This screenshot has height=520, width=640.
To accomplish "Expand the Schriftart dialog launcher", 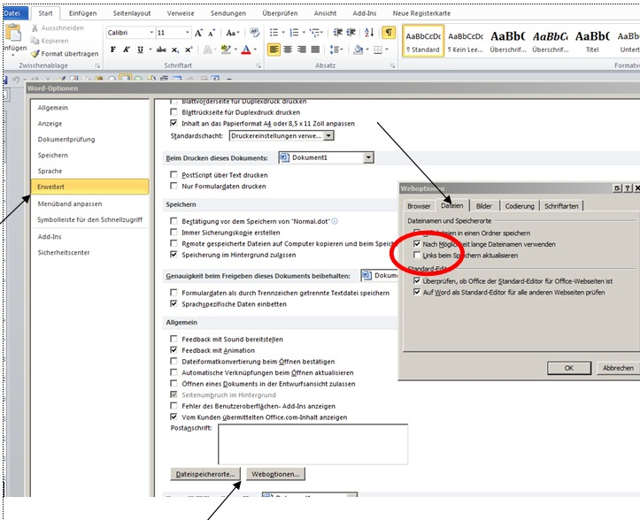I will click(258, 65).
